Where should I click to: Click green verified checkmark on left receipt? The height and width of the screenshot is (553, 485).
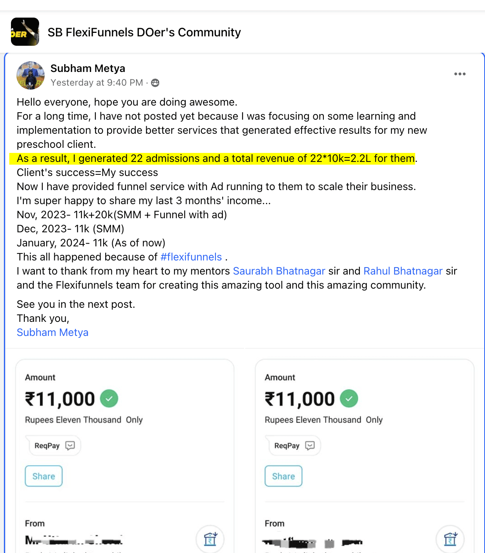(109, 399)
